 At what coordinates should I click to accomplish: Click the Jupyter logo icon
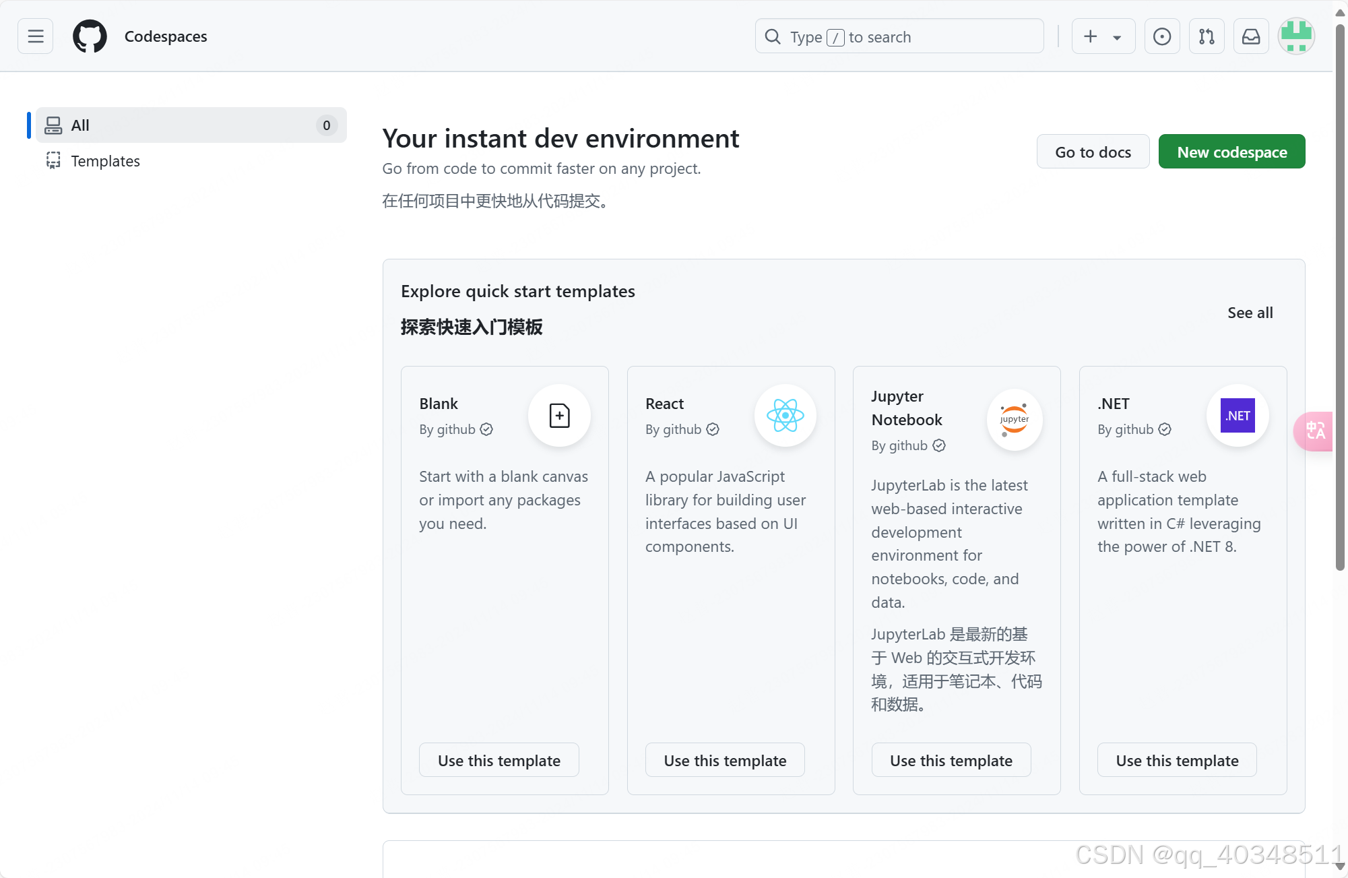[x=1015, y=420]
